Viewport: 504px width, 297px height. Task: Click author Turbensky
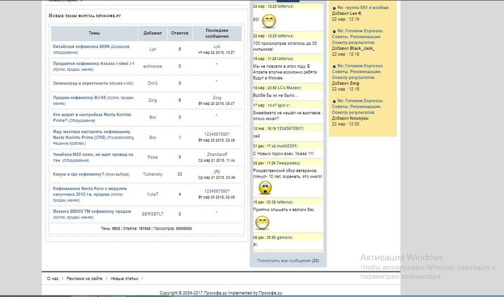tap(153, 174)
